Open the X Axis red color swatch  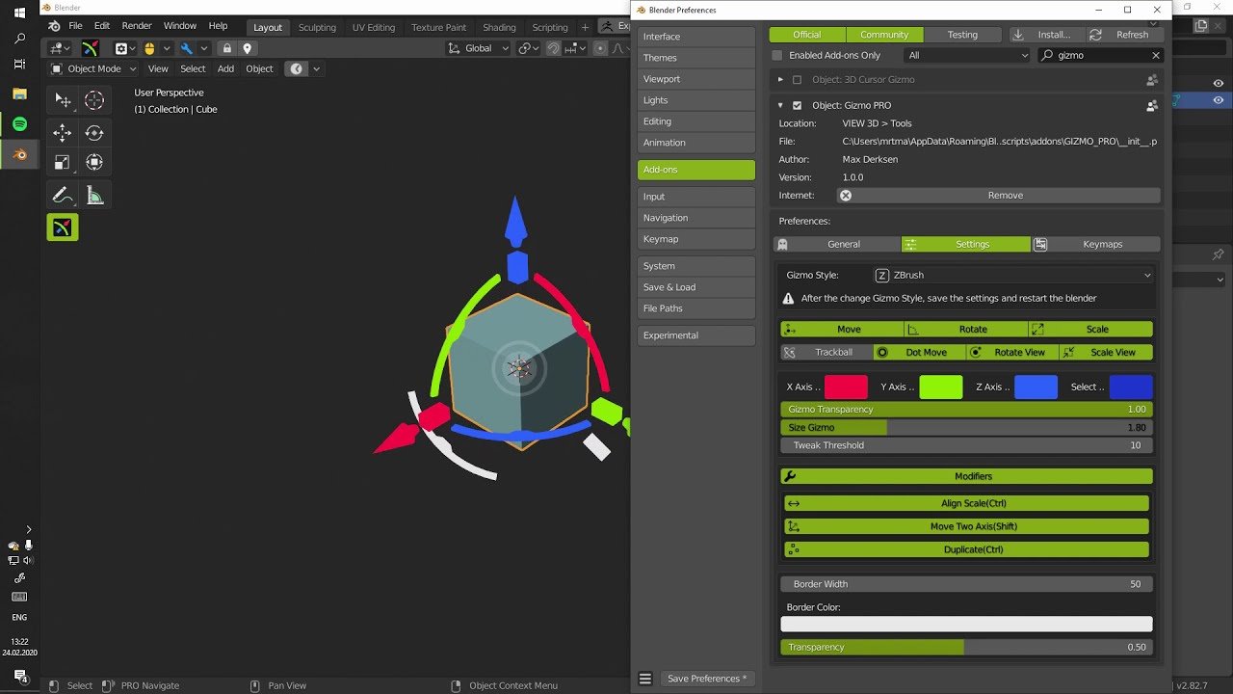(x=846, y=387)
